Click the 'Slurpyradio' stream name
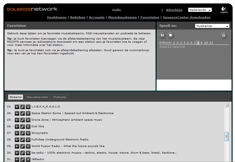235x162 pixels. pos(40,133)
